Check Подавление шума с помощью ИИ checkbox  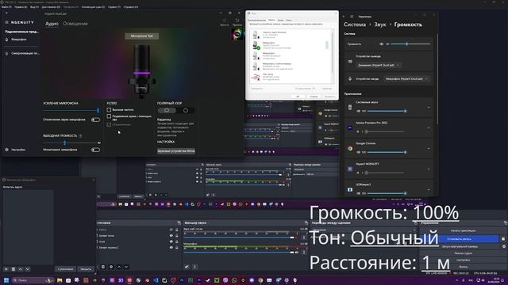[x=109, y=116]
